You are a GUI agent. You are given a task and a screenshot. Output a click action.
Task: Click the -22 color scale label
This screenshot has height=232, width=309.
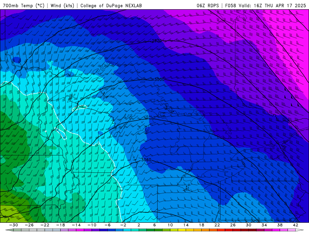(45, 225)
